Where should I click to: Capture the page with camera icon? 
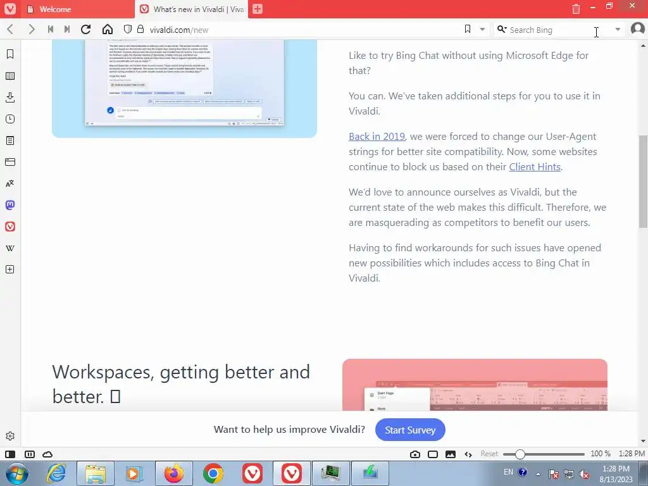coord(415,454)
